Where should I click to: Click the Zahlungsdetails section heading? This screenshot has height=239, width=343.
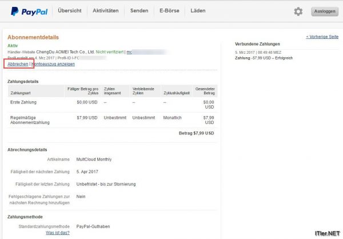(23, 82)
